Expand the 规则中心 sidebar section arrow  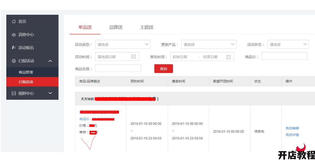click(50, 93)
